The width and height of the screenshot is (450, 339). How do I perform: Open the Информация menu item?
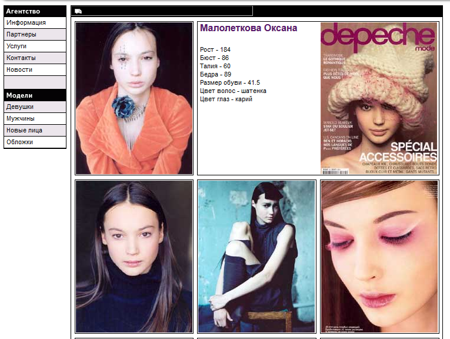35,23
